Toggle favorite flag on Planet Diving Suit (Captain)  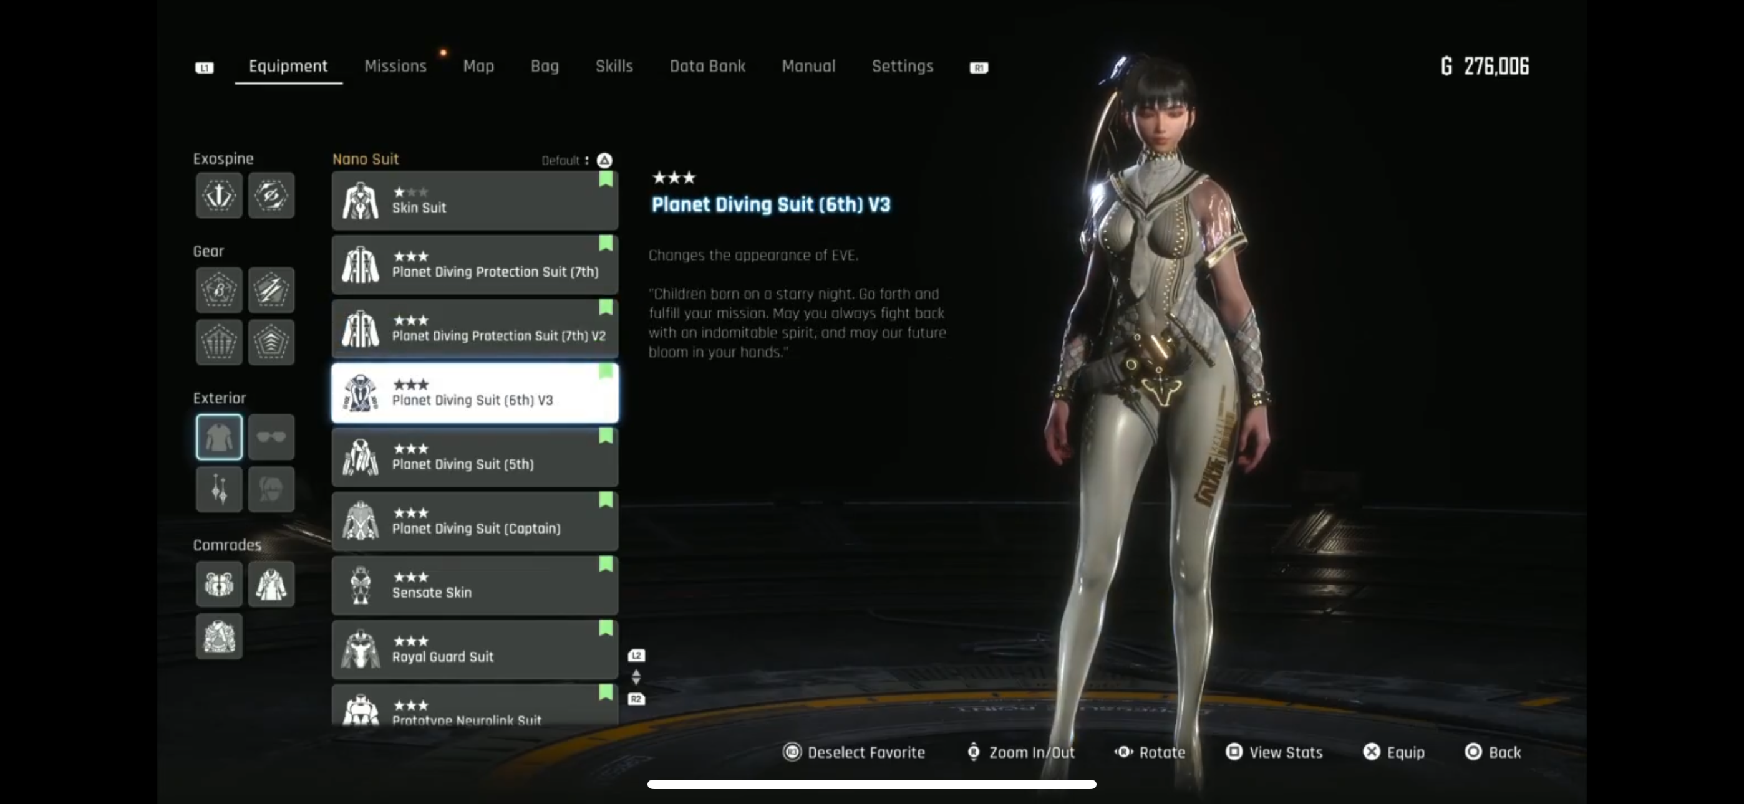tap(606, 500)
